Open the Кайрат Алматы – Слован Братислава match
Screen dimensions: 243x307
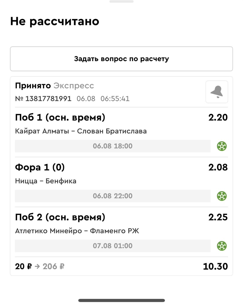pyautogui.click(x=81, y=131)
